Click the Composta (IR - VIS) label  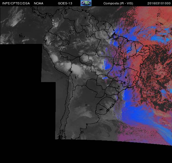pyautogui.click(x=118, y=3)
